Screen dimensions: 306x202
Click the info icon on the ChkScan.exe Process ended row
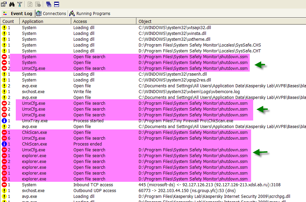4,144
